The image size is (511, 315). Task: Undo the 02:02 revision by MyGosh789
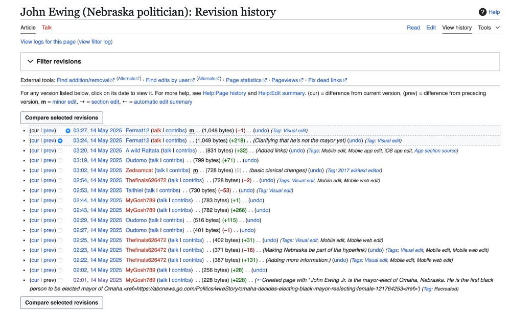click(x=260, y=271)
